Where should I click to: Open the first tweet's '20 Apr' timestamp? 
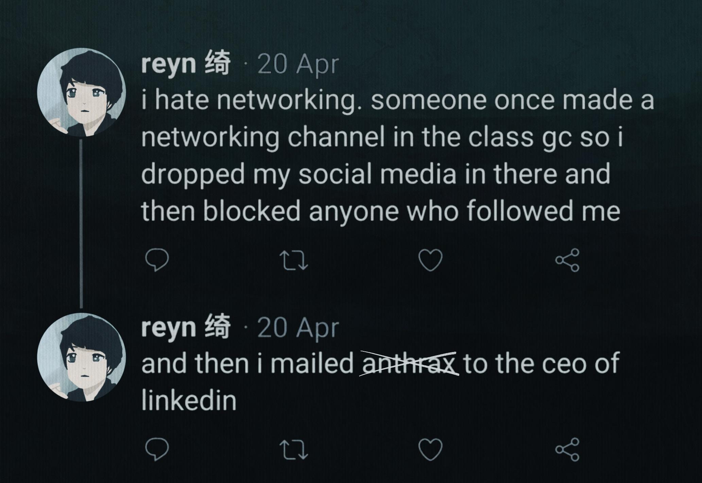[x=298, y=65]
